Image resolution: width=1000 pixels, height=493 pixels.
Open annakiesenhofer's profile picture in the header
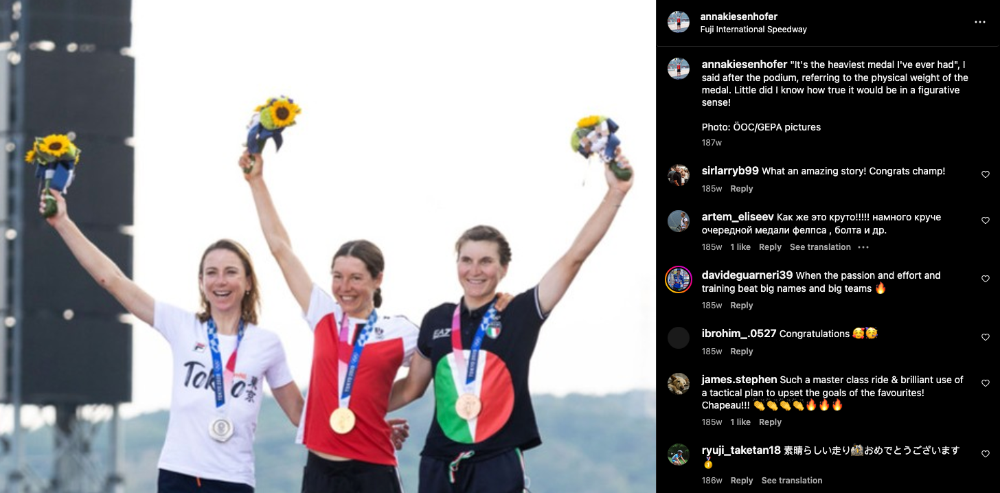pos(679,22)
